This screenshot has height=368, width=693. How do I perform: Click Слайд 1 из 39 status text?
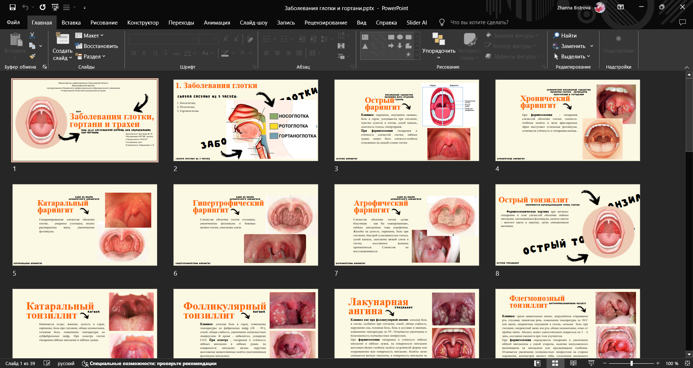pos(20,363)
